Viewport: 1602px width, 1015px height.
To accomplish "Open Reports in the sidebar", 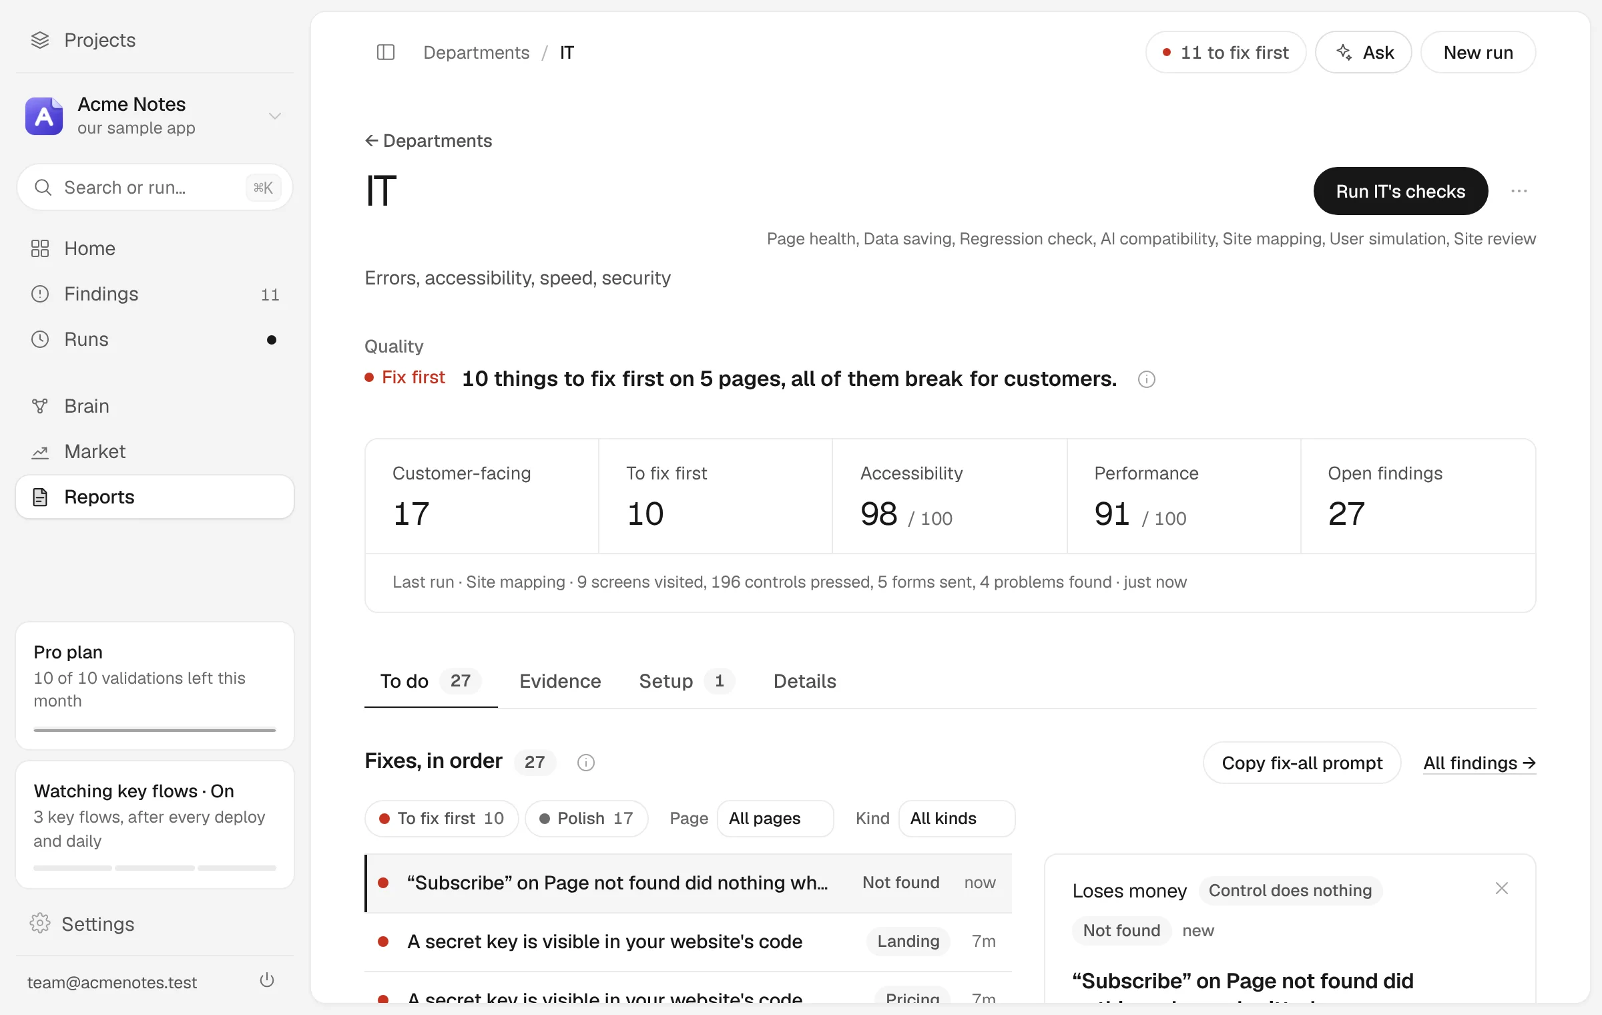I will (154, 497).
